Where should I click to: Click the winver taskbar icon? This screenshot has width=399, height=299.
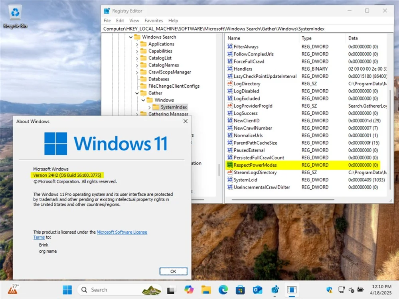click(292, 290)
